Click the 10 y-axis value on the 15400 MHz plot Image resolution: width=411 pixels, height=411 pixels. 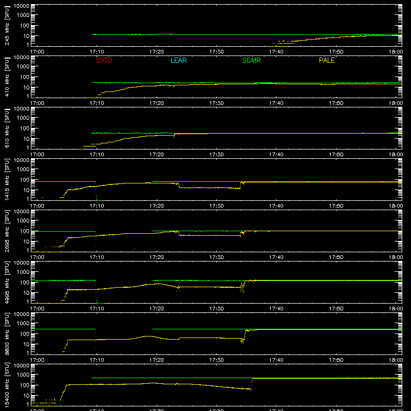click(26, 396)
